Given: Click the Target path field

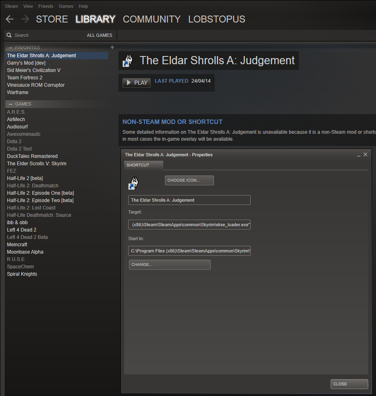Looking at the screenshot, I should pyautogui.click(x=189, y=225).
